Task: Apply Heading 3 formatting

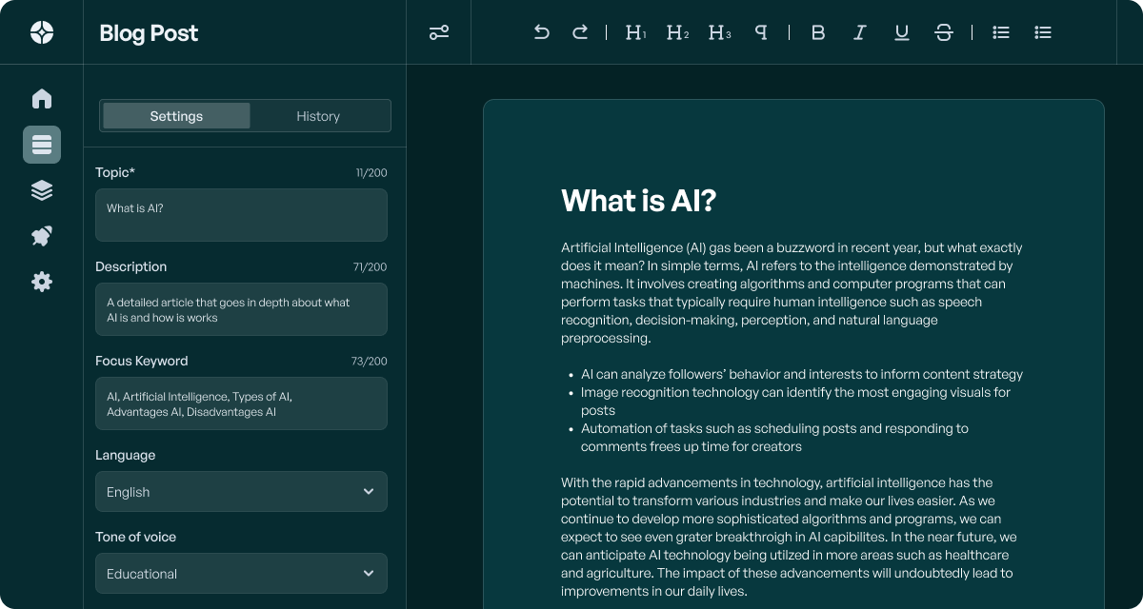Action: click(719, 32)
